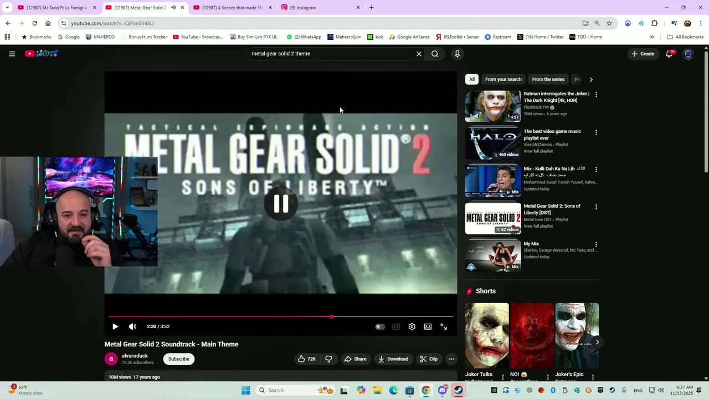
Task: Show more chips with right arrow
Action: [591, 79]
